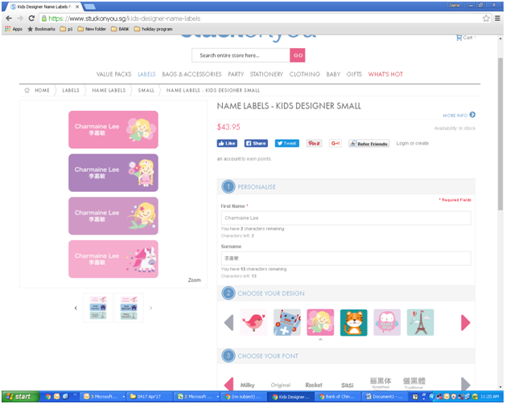Open the Bookmarks star folder
The height and width of the screenshot is (404, 506).
pos(41,29)
